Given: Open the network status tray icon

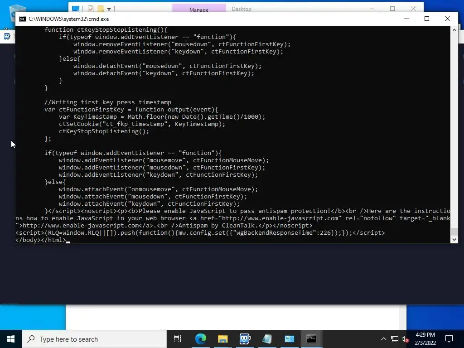Looking at the screenshot, I should (395, 339).
